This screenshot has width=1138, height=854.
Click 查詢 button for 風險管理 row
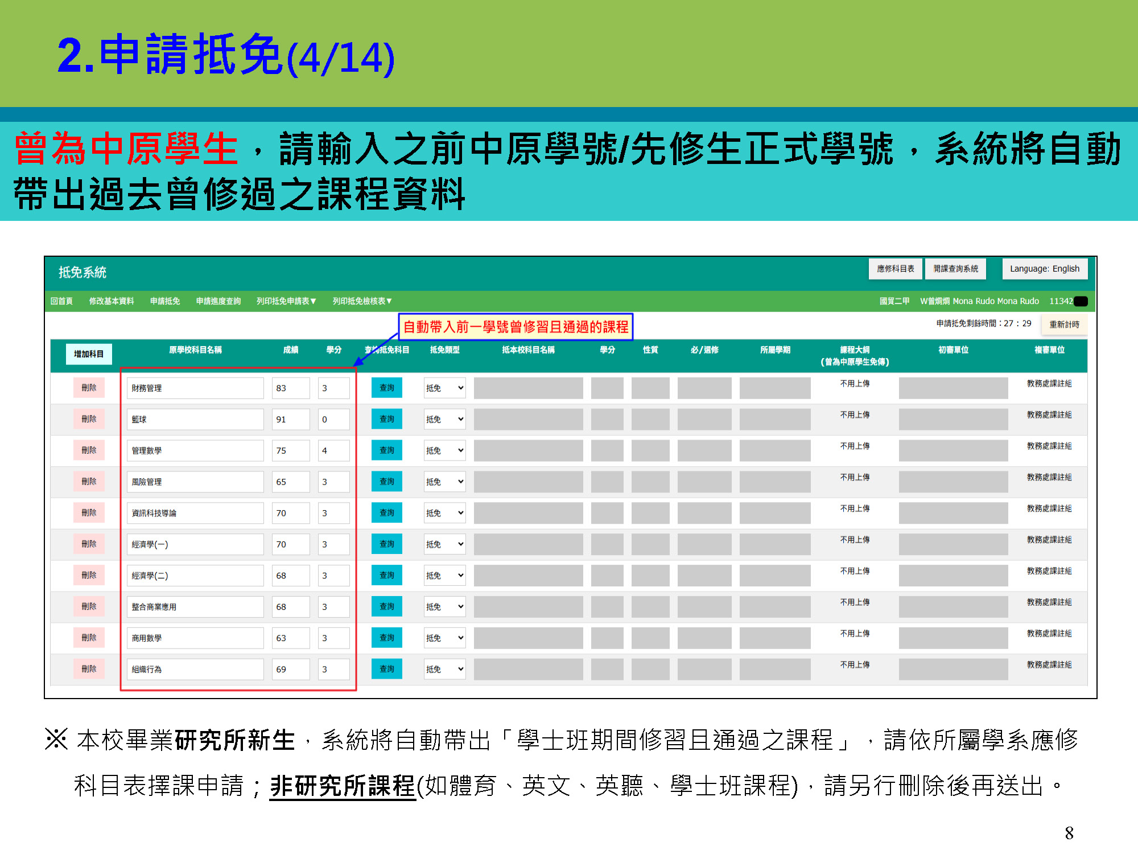(387, 482)
